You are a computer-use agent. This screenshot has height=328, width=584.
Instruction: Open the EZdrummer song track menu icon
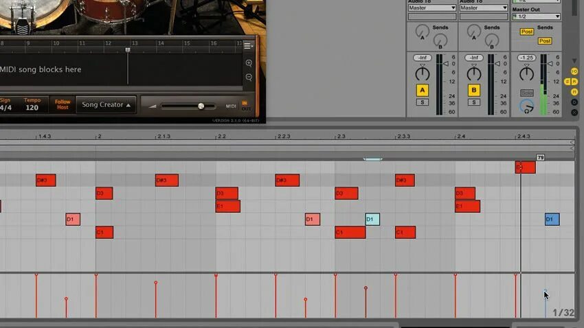coord(248,46)
